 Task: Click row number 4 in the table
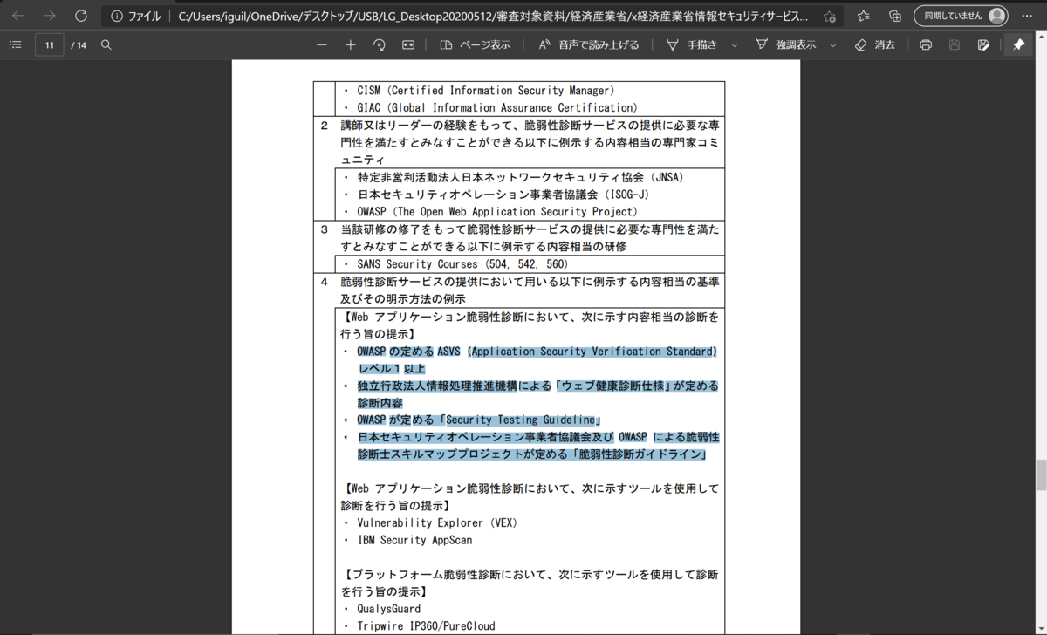point(324,282)
